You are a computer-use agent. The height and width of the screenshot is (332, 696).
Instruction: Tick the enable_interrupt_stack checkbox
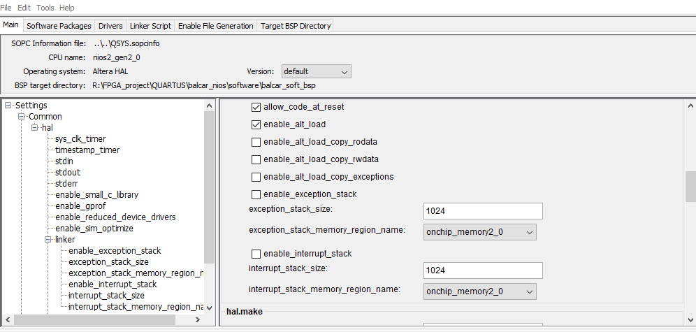point(256,254)
